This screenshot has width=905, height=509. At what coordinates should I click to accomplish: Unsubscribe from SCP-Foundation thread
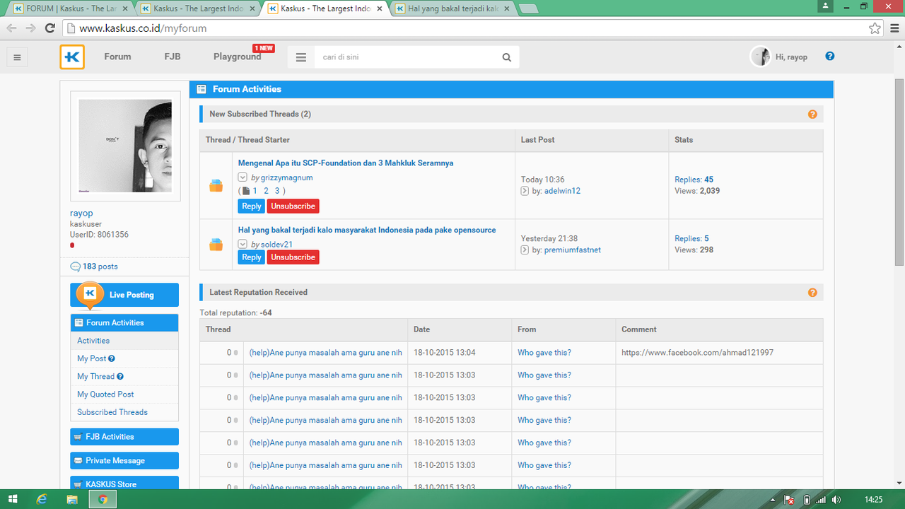(x=293, y=206)
